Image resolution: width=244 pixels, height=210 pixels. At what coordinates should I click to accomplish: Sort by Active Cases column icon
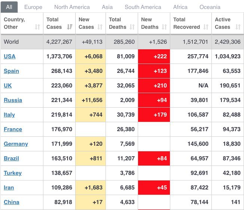coord(238,27)
